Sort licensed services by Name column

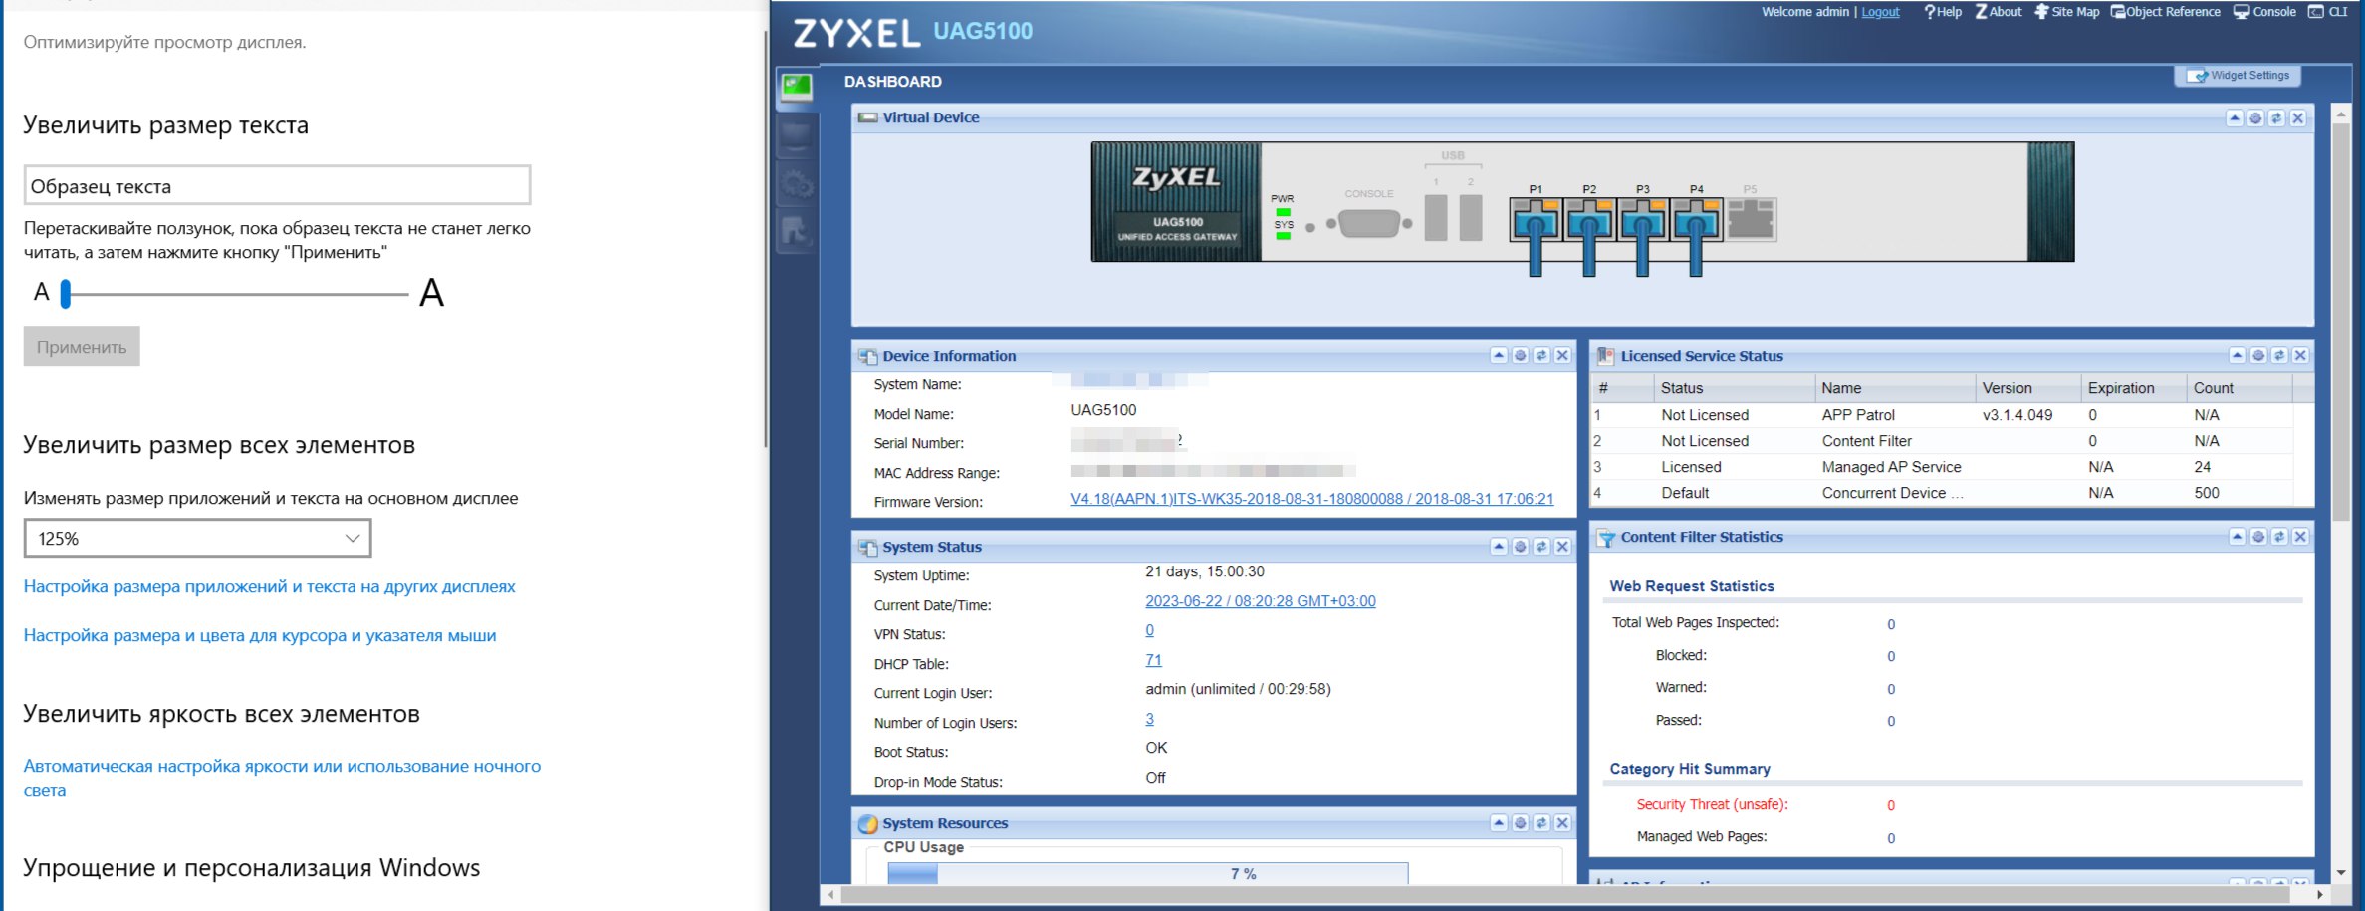tap(1893, 388)
